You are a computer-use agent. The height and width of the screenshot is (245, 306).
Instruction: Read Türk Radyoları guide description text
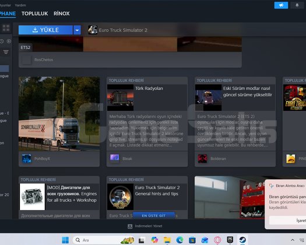point(146,131)
